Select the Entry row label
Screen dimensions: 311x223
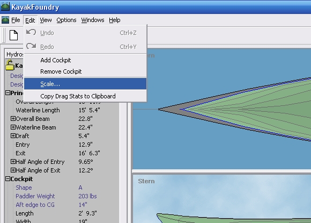tap(23, 145)
